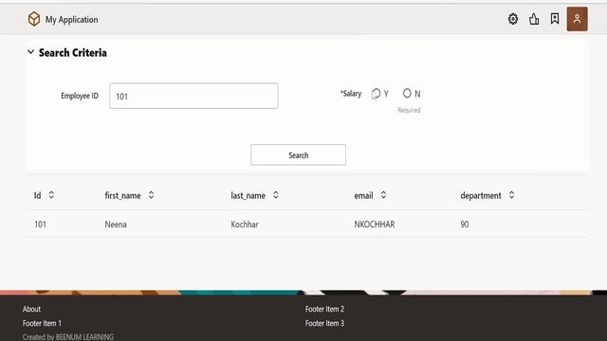The height and width of the screenshot is (341, 607).
Task: Select the Neena table cell
Action: point(116,224)
